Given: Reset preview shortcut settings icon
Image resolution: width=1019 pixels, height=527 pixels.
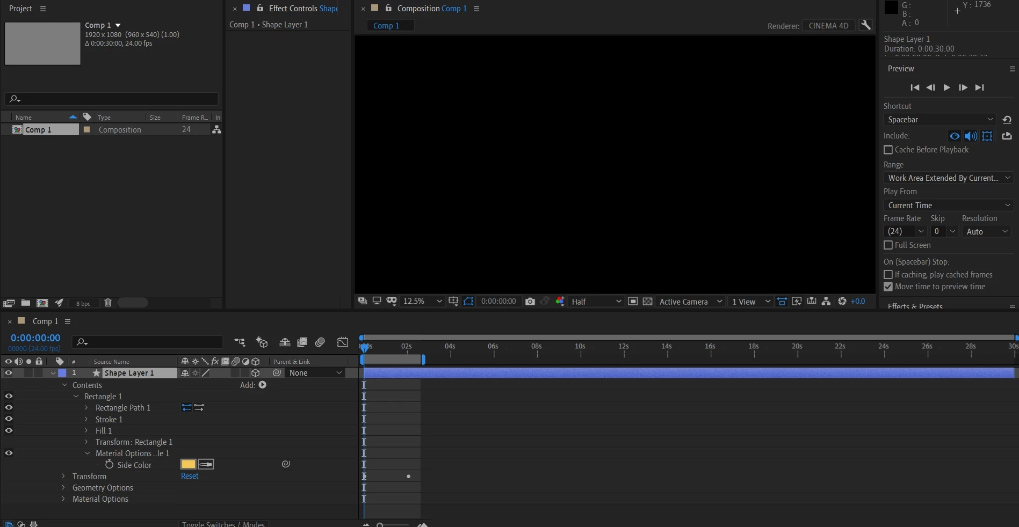Looking at the screenshot, I should coord(1007,120).
